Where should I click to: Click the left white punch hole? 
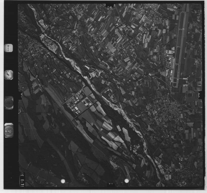click(63, 181)
